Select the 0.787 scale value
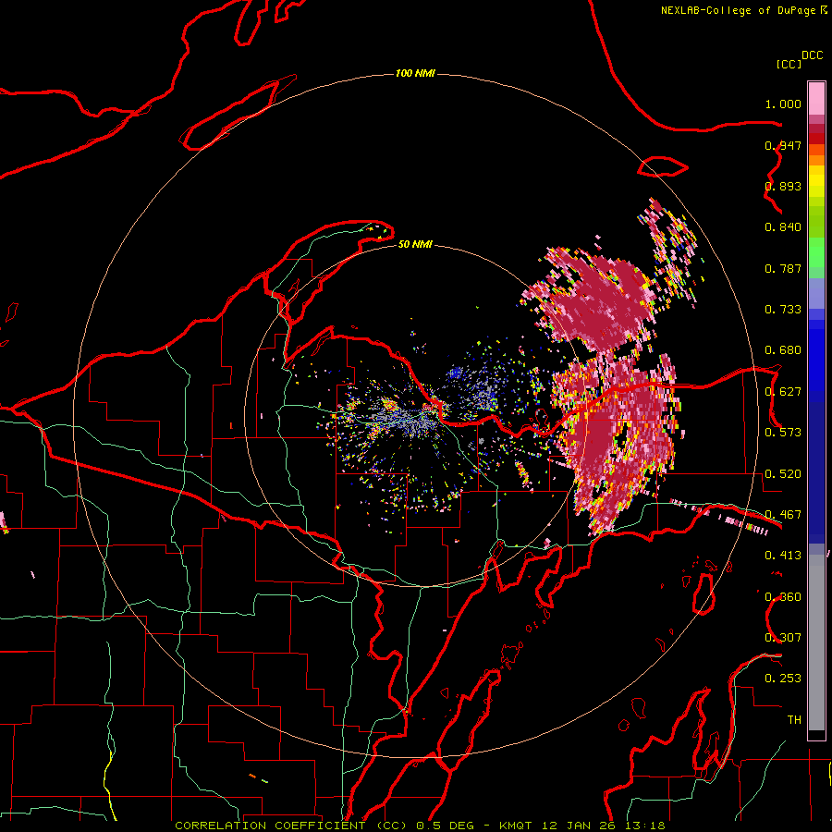 point(783,268)
